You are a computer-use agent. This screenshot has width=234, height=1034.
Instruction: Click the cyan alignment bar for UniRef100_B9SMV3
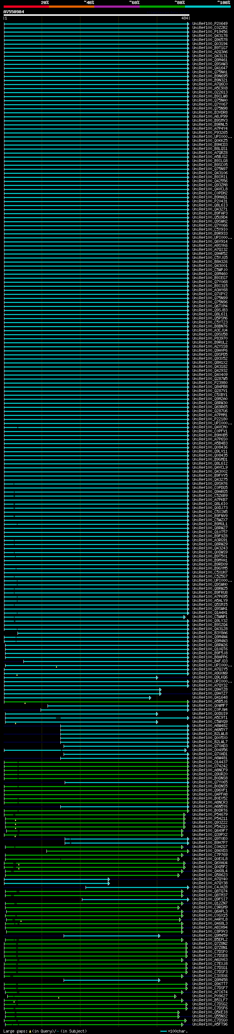(97, 120)
